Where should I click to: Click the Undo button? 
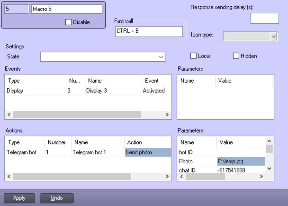57,198
